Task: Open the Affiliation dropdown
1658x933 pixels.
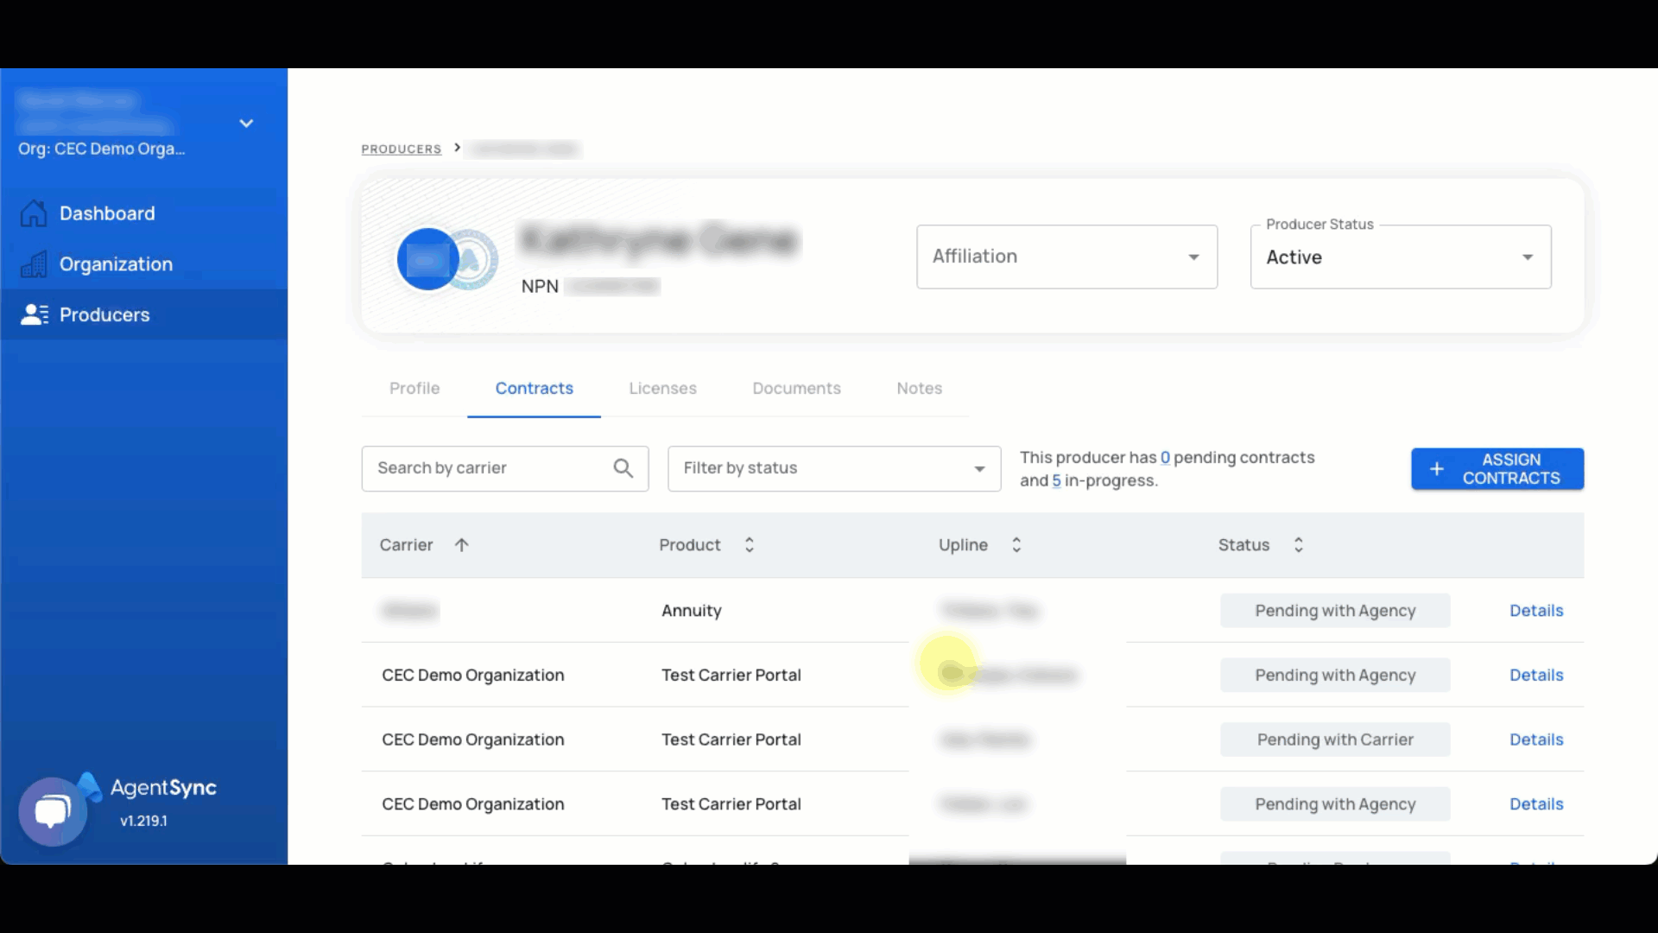Action: coord(1066,257)
